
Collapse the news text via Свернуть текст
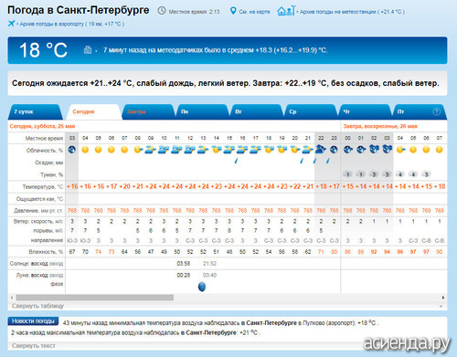[34, 346]
